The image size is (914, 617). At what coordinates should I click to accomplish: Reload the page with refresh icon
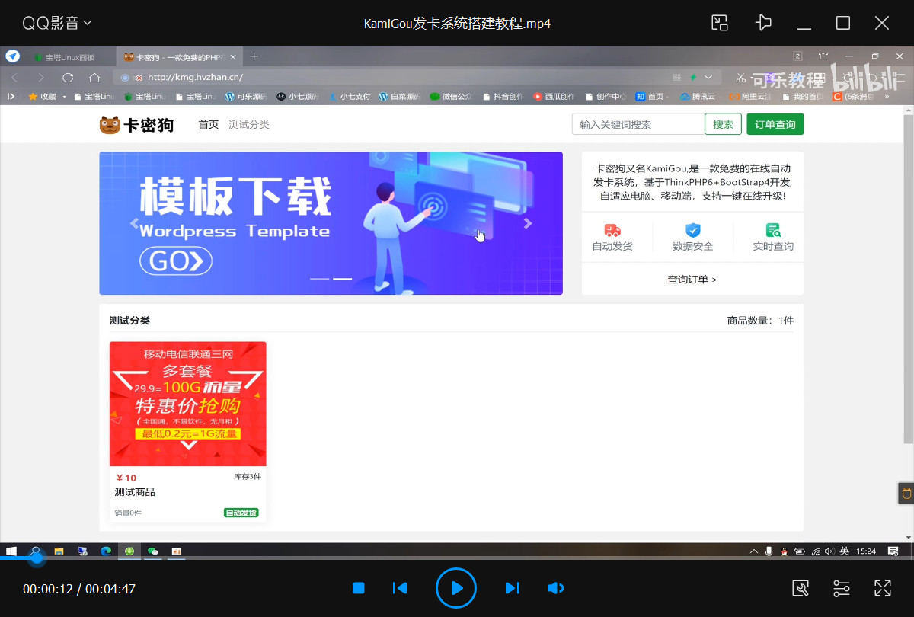[x=68, y=77]
